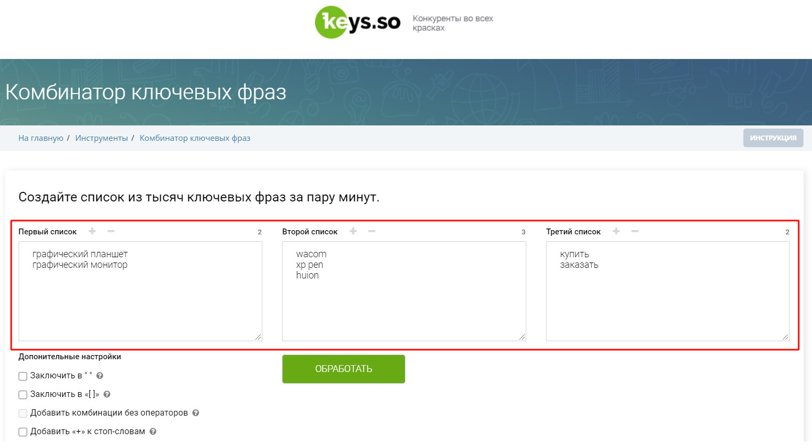The height and width of the screenshot is (448, 812).
Task: Open the Инструменты breadcrumb link
Action: coord(102,138)
